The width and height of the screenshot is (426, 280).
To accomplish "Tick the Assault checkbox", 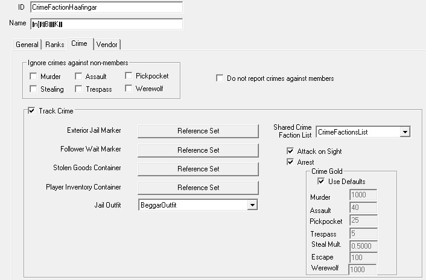I will coord(78,77).
